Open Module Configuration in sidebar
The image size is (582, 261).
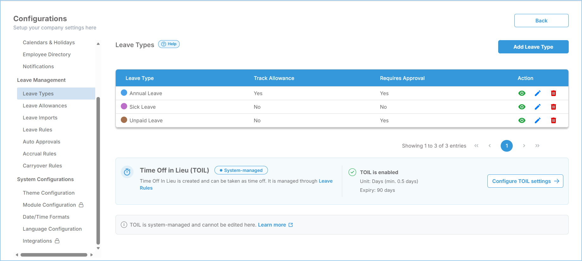point(49,205)
